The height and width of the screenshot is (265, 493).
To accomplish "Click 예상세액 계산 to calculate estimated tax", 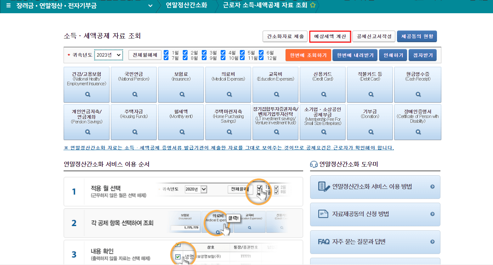I will [330, 36].
